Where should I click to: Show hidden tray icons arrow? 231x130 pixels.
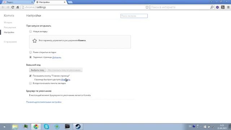click(201, 127)
